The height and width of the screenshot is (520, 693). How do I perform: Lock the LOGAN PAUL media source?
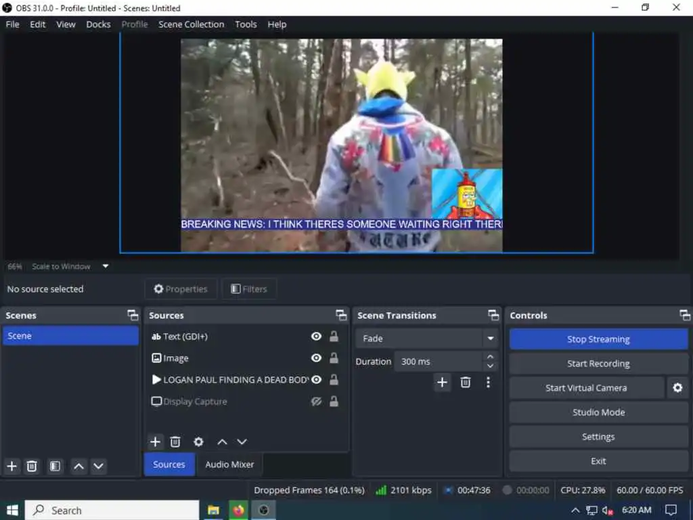coord(334,379)
